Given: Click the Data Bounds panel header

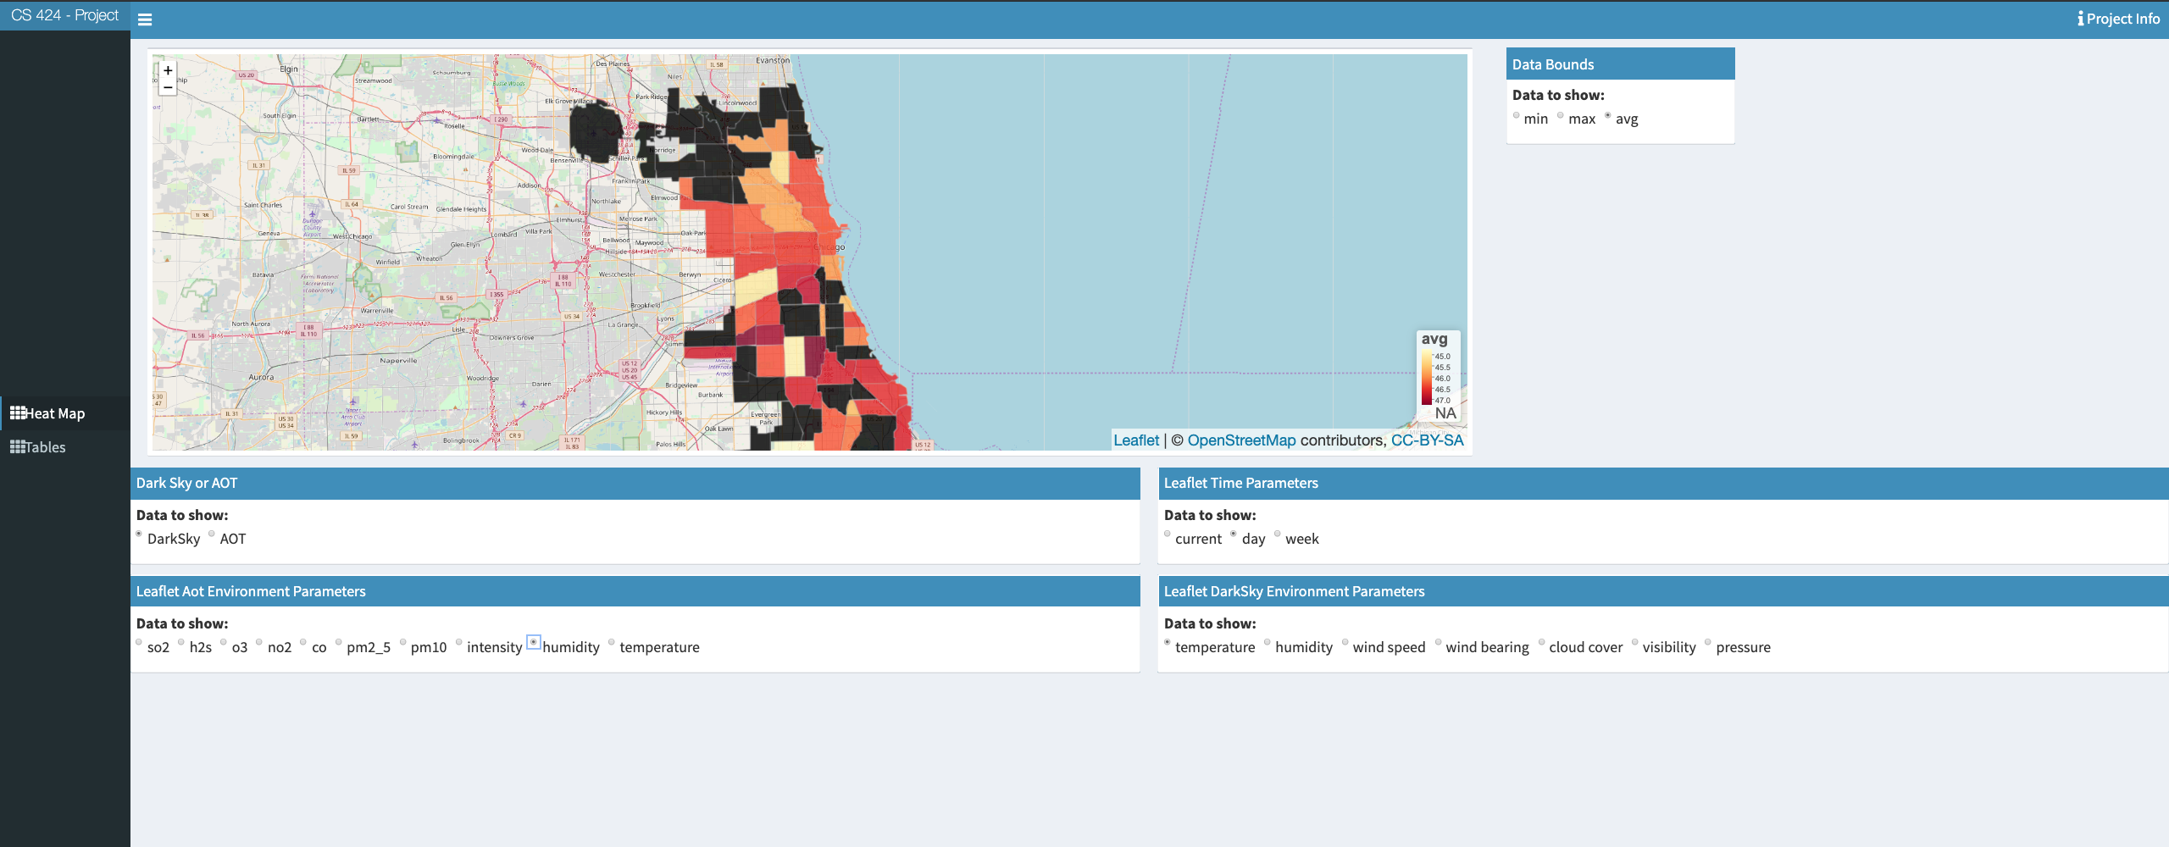Looking at the screenshot, I should click(x=1620, y=64).
